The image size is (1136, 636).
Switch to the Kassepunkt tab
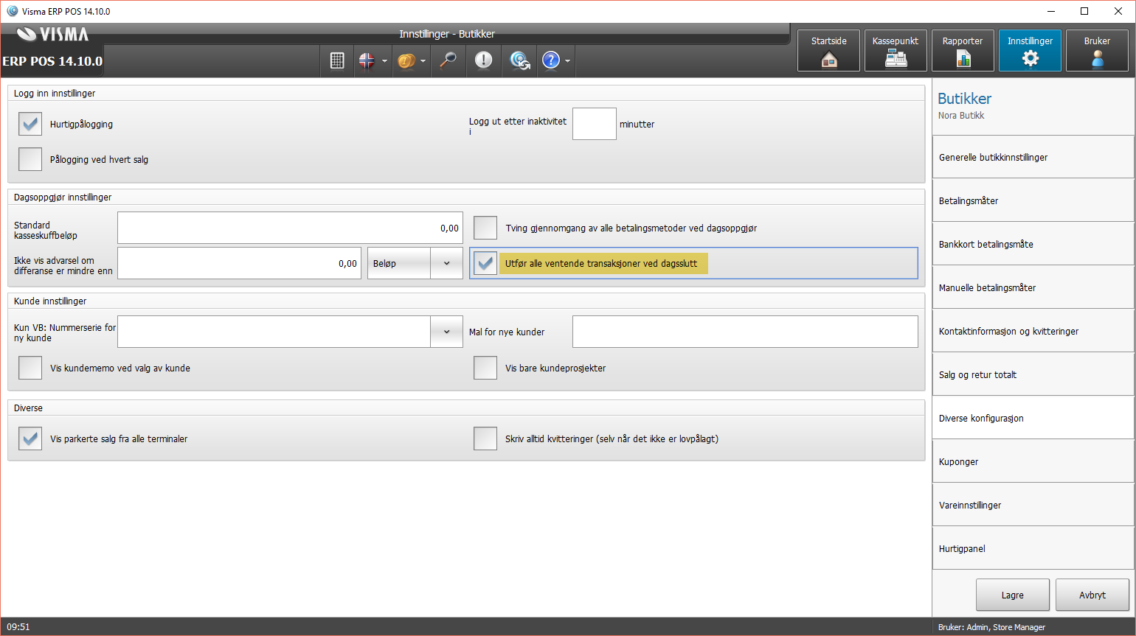click(x=896, y=50)
